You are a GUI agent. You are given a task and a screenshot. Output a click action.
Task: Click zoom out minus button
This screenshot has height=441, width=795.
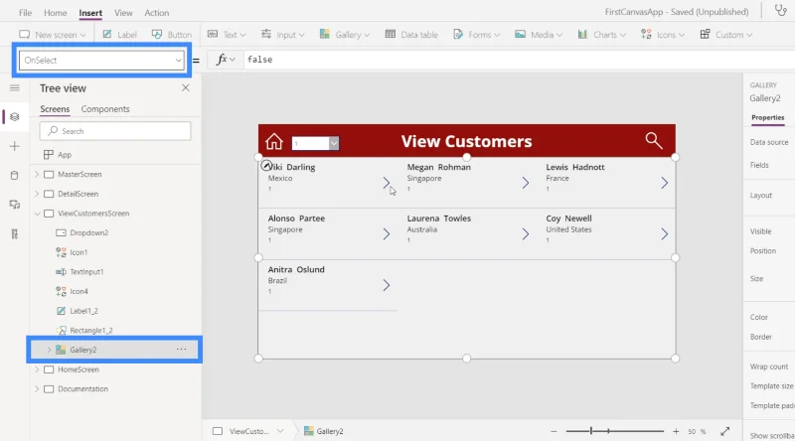click(554, 431)
